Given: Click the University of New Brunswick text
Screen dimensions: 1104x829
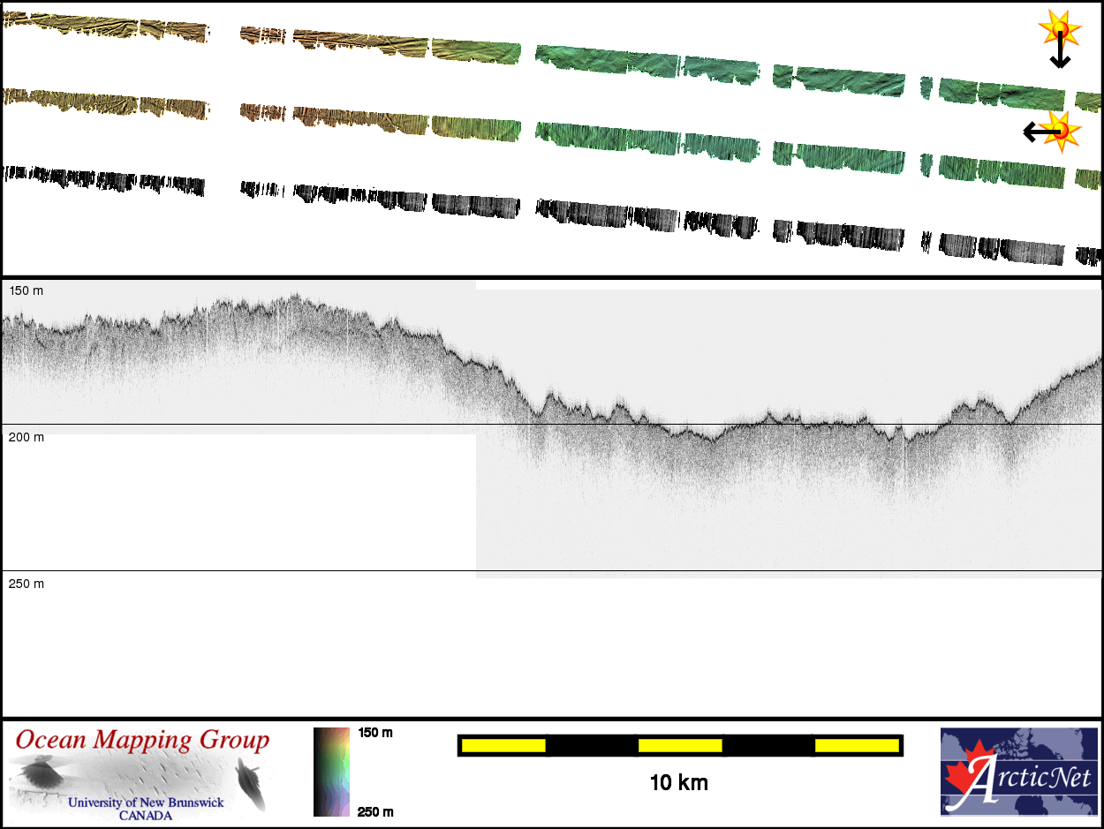Looking at the screenshot, I should [146, 803].
